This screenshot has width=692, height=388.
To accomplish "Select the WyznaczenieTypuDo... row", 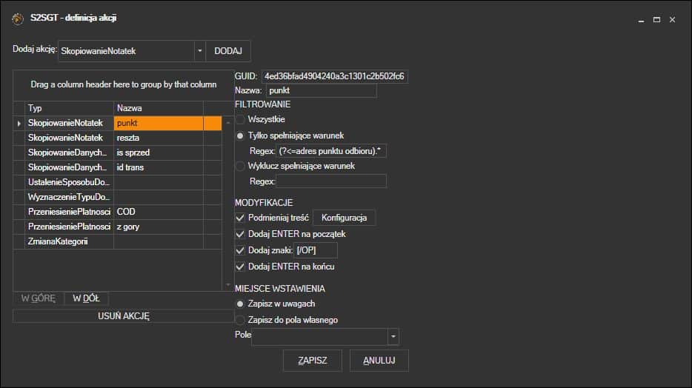I will (117, 197).
